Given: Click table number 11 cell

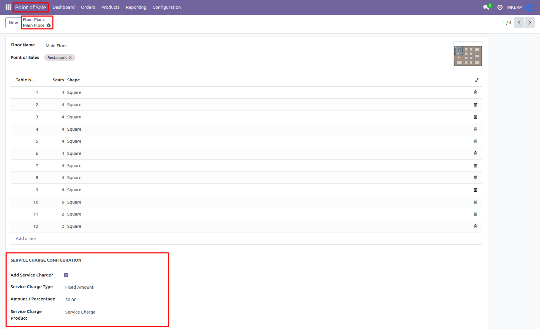Looking at the screenshot, I should pyautogui.click(x=36, y=214).
